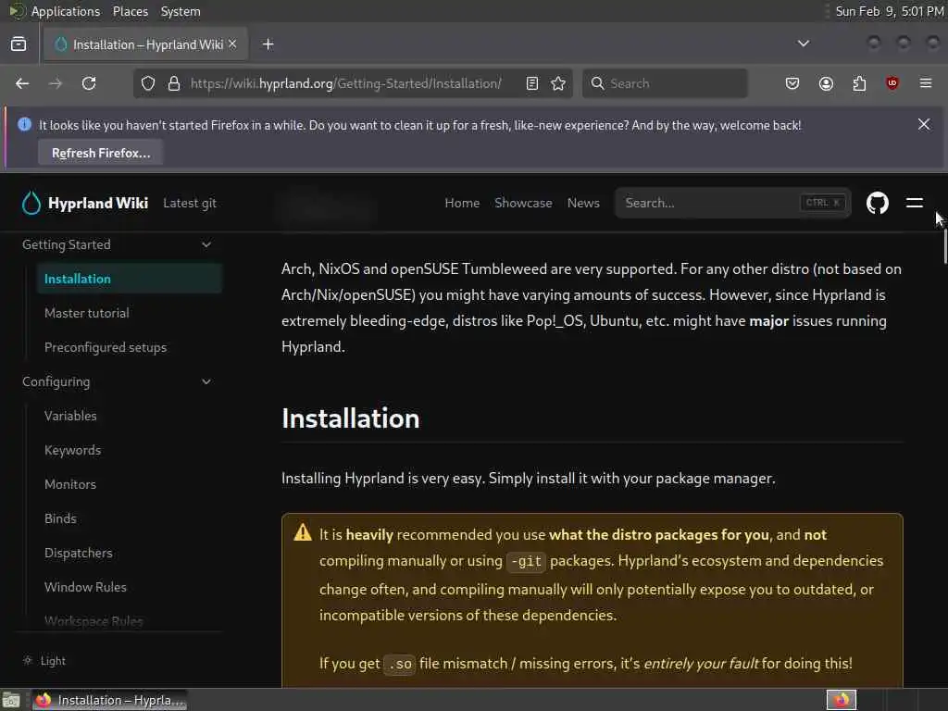List all tabs dropdown arrow
This screenshot has width=948, height=711.
(804, 44)
